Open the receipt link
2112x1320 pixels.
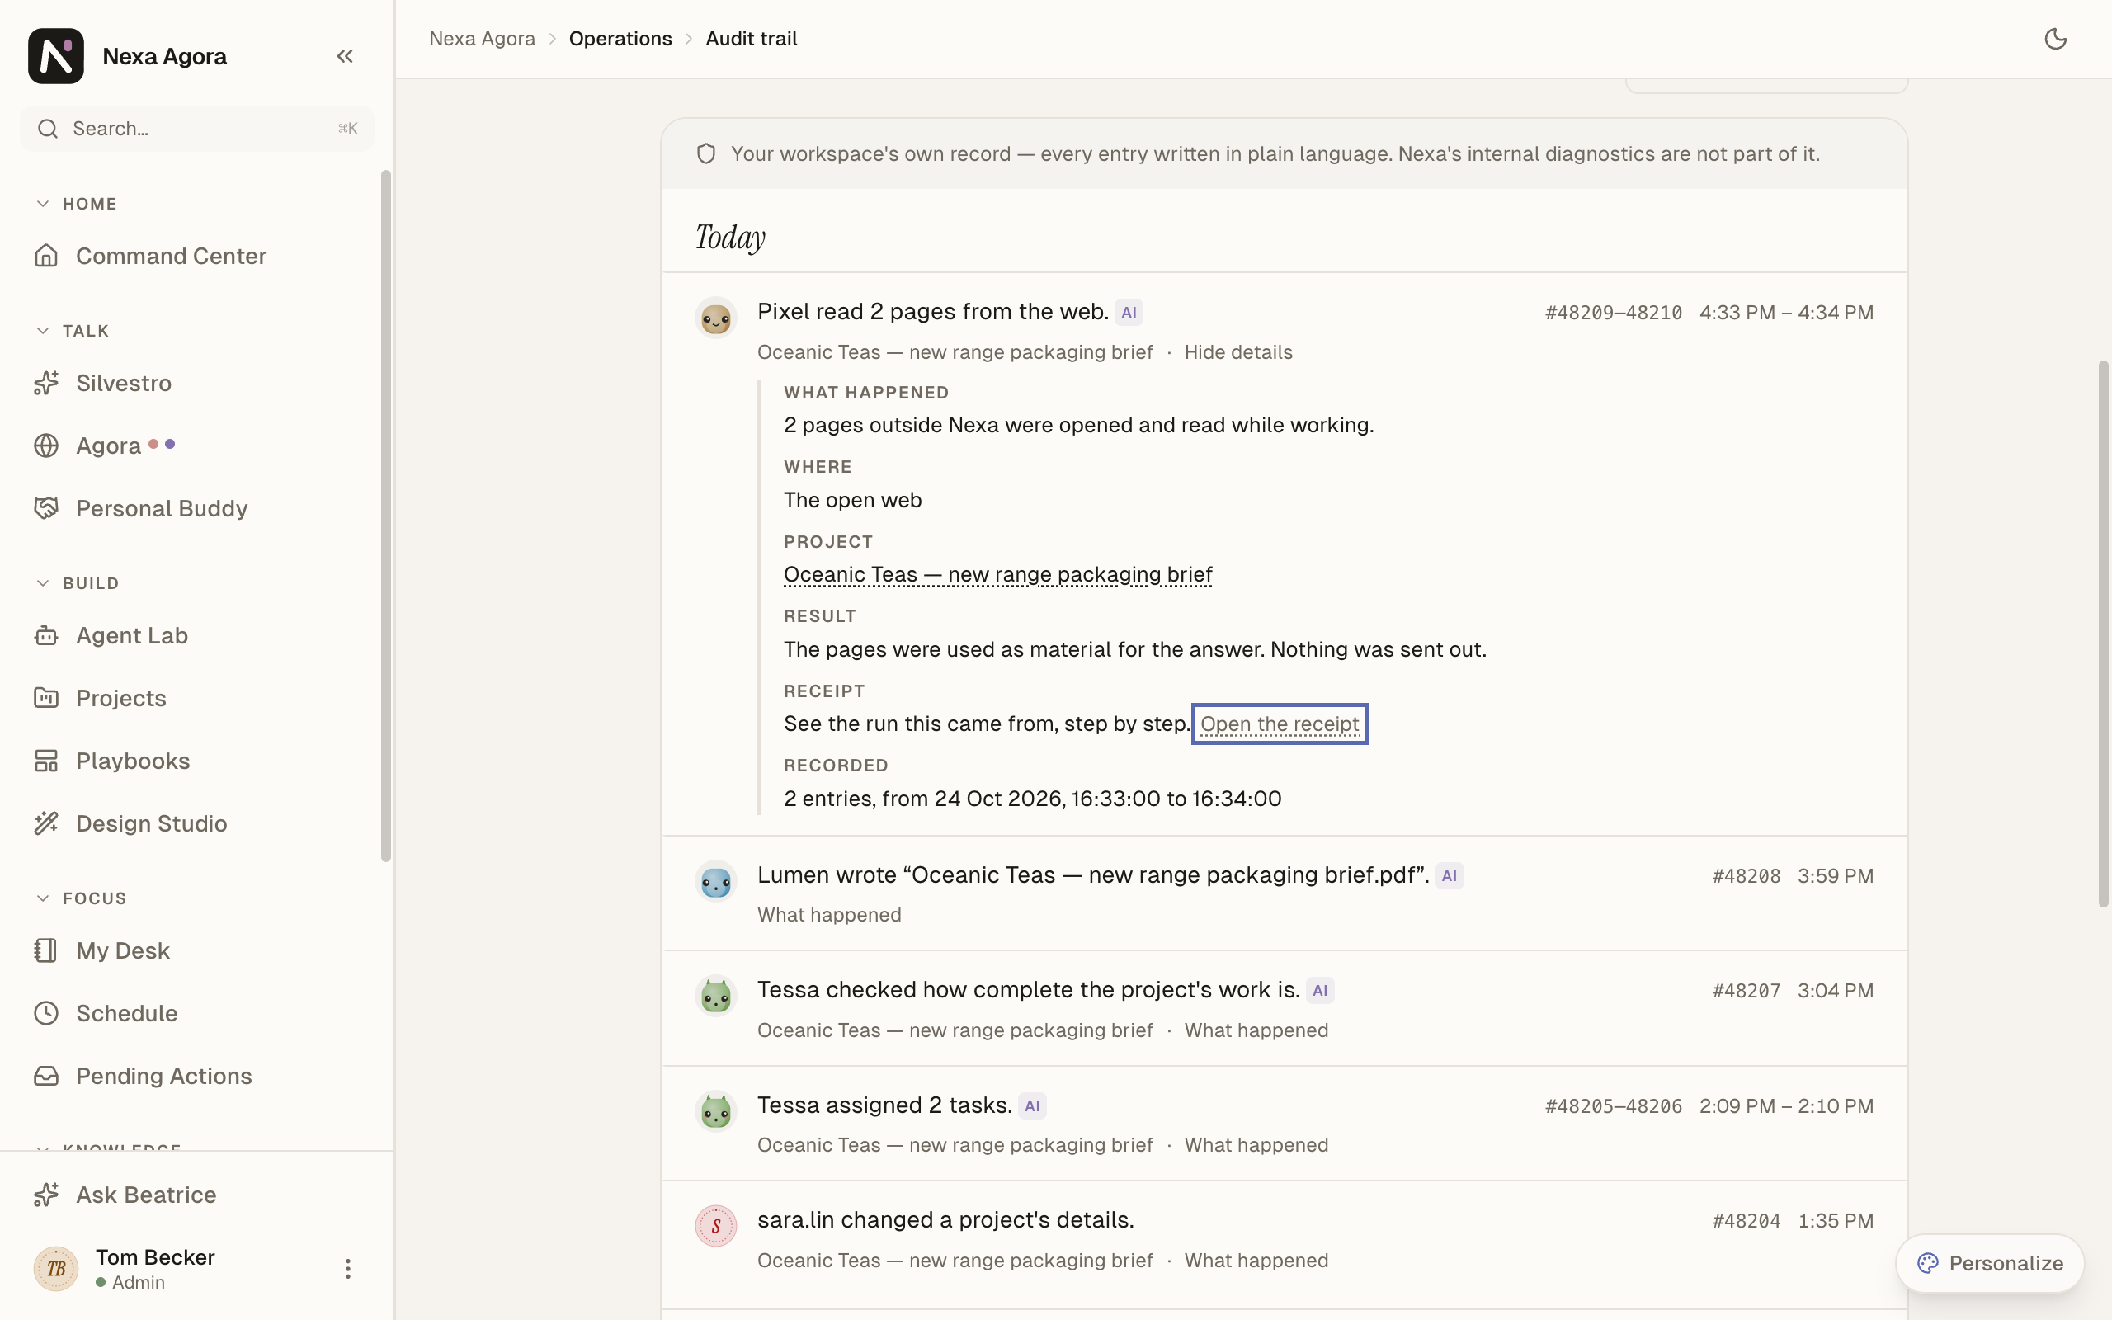point(1280,724)
